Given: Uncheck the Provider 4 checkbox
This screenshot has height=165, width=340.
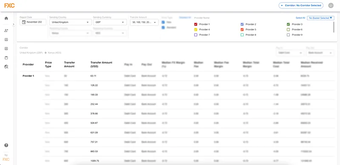Looking at the screenshot, I should [x=195, y=30].
